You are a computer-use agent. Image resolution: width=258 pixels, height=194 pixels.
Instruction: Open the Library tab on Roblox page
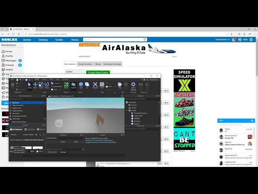[98, 64]
